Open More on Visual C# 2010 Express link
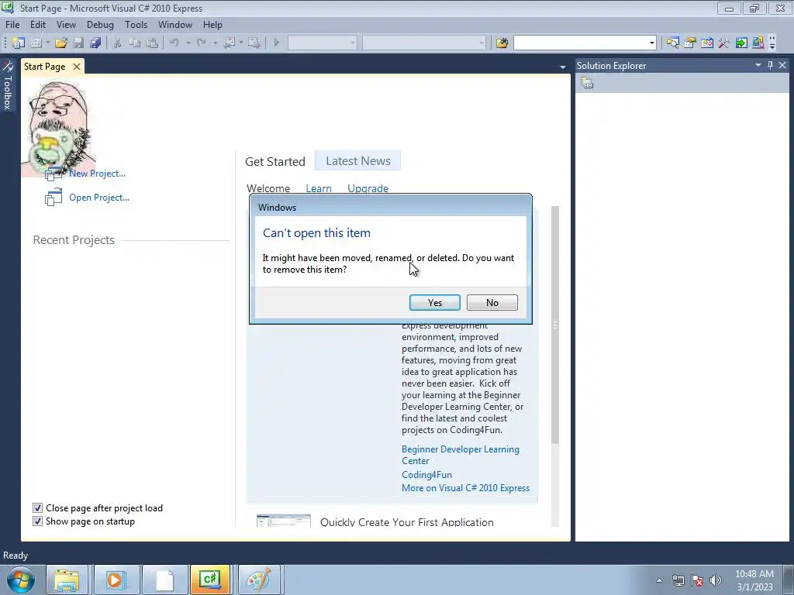The image size is (794, 595). tap(465, 488)
